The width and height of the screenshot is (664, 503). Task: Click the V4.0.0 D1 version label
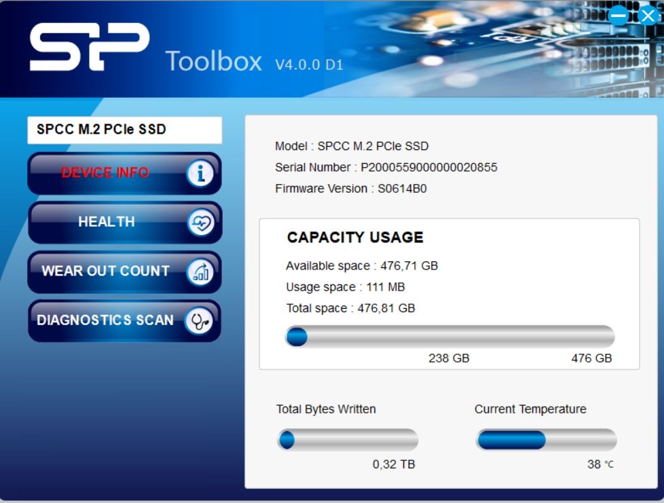pos(309,64)
